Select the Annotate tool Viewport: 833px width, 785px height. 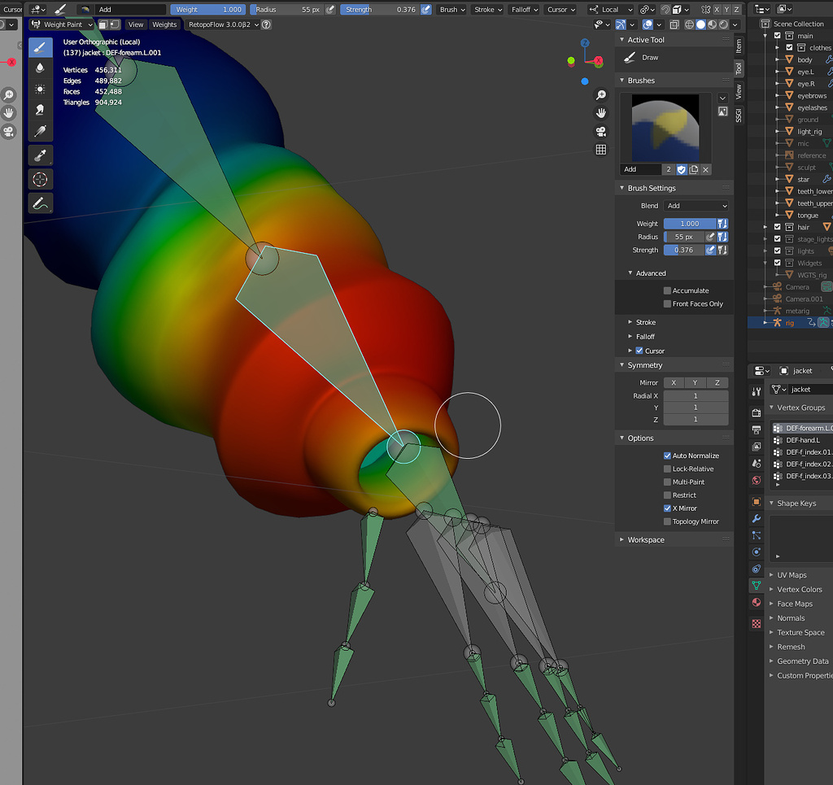click(41, 203)
